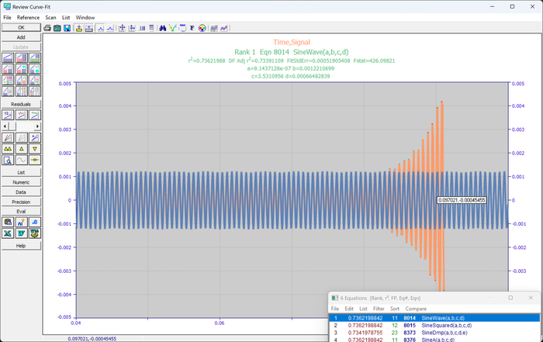Click the Add button
Viewport: 543px width, 342px height.
click(x=21, y=37)
